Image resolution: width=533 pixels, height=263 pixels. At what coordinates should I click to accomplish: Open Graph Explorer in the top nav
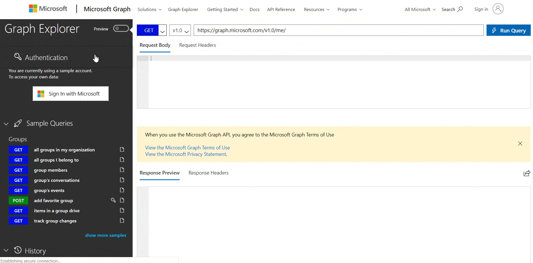[x=183, y=10]
